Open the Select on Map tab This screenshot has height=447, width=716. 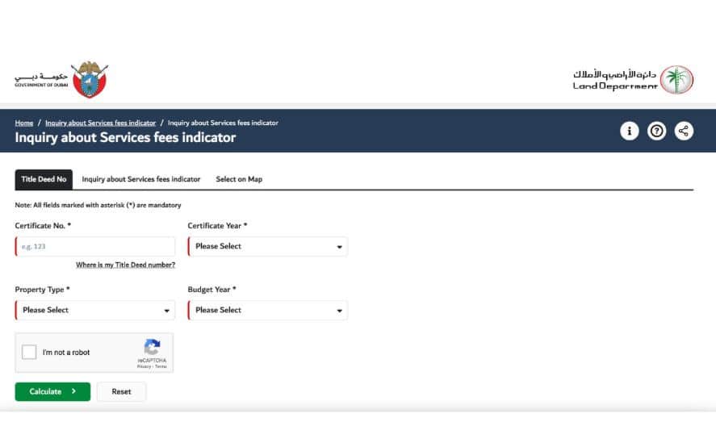click(x=239, y=179)
